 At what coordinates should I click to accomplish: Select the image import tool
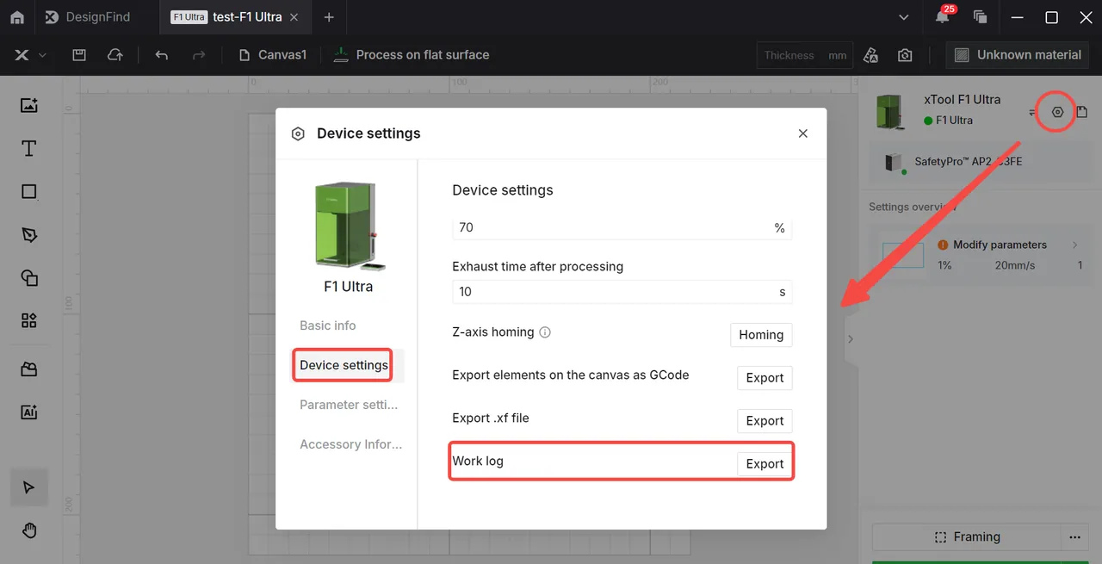coord(29,105)
